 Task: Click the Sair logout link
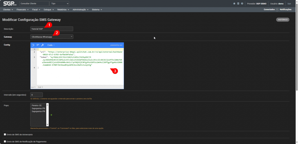289,3
